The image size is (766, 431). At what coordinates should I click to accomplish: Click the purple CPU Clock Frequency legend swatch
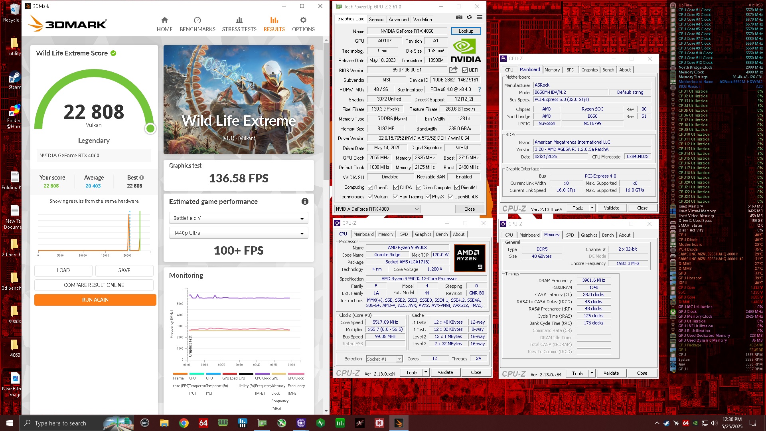click(262, 374)
